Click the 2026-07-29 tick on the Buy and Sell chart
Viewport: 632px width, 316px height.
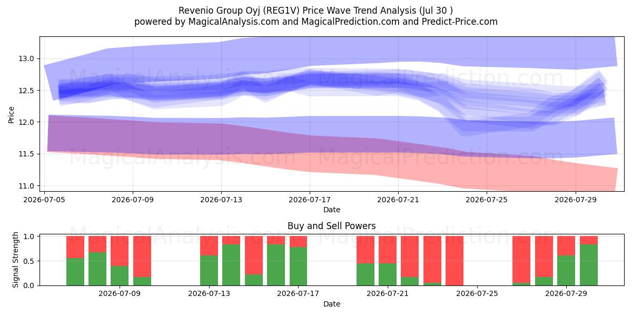pyautogui.click(x=566, y=294)
